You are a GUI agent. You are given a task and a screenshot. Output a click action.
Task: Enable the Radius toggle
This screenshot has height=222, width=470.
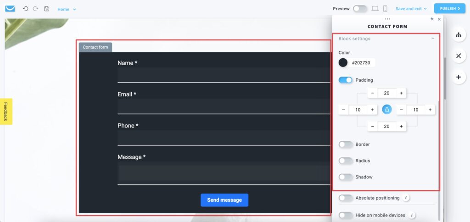[x=346, y=161]
